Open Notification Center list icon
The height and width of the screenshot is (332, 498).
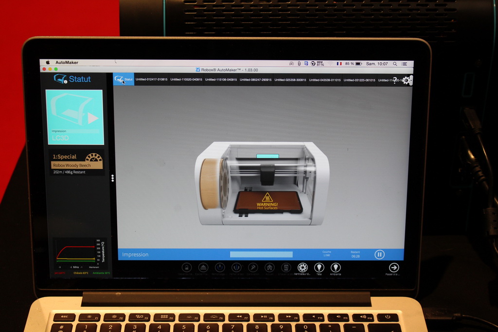pyautogui.click(x=404, y=64)
